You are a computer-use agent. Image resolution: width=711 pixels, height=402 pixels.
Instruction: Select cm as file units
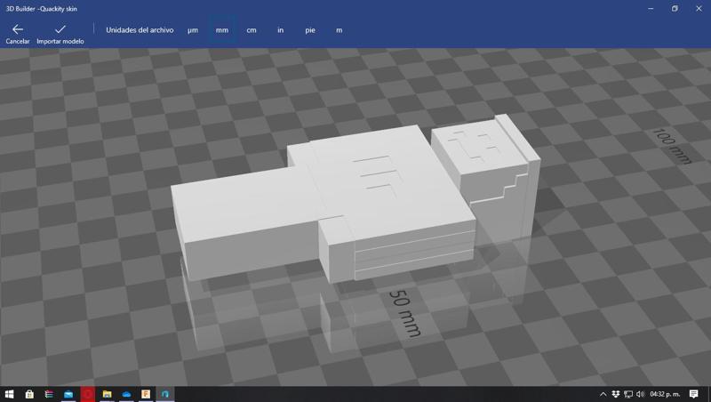(x=252, y=30)
